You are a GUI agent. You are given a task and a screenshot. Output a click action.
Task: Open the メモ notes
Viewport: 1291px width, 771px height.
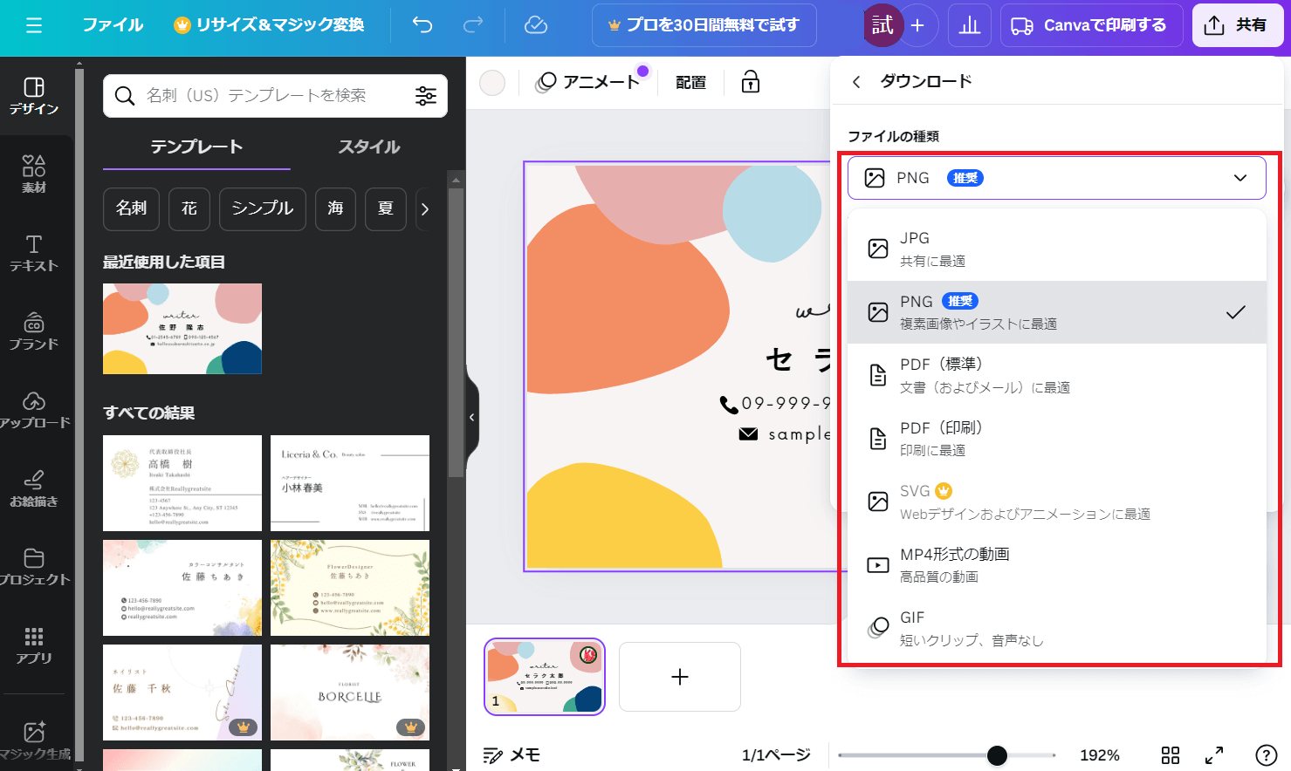click(x=512, y=755)
